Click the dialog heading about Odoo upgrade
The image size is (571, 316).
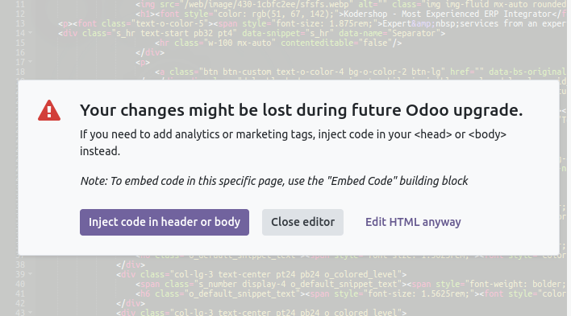pyautogui.click(x=302, y=110)
